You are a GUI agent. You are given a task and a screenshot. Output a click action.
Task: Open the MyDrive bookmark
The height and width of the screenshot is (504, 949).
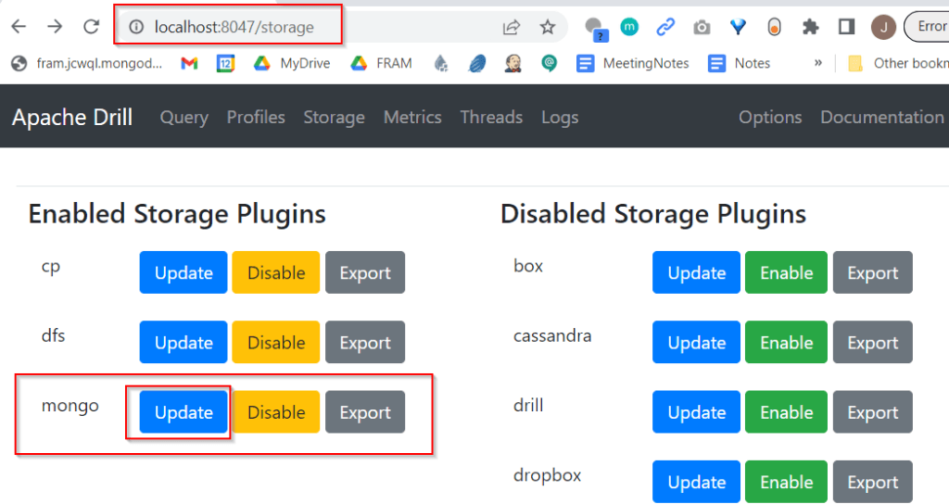(x=292, y=63)
